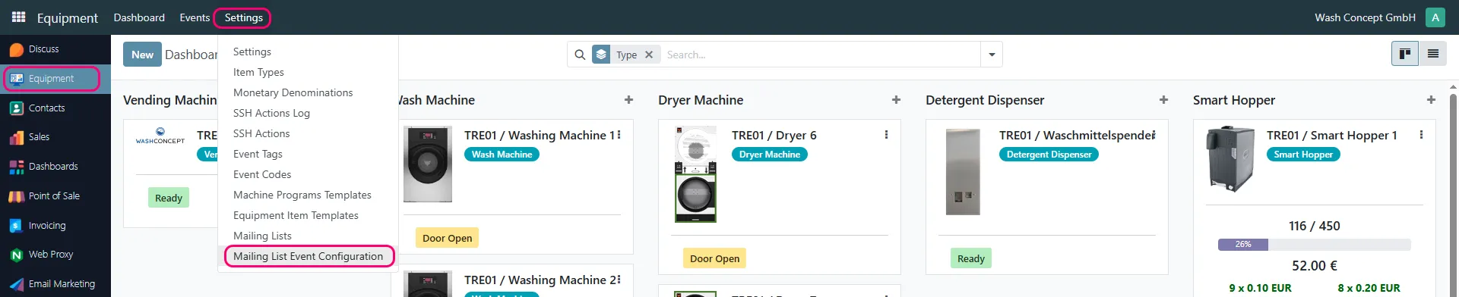Click the user avatar A
1459x297 pixels.
1435,17
